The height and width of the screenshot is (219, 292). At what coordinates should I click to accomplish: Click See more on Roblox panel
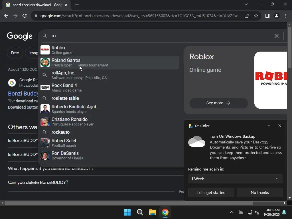click(218, 103)
